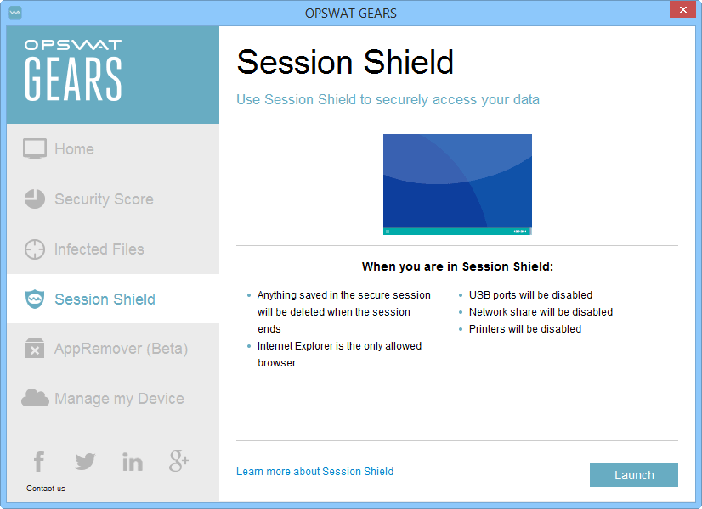The image size is (702, 509).
Task: Click the Session Shield desktop preview image
Action: (457, 184)
